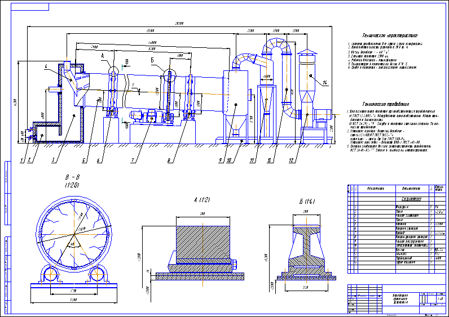Select the detail view label "А (1:2)"
Screen dimensions: 449x317
click(201, 200)
